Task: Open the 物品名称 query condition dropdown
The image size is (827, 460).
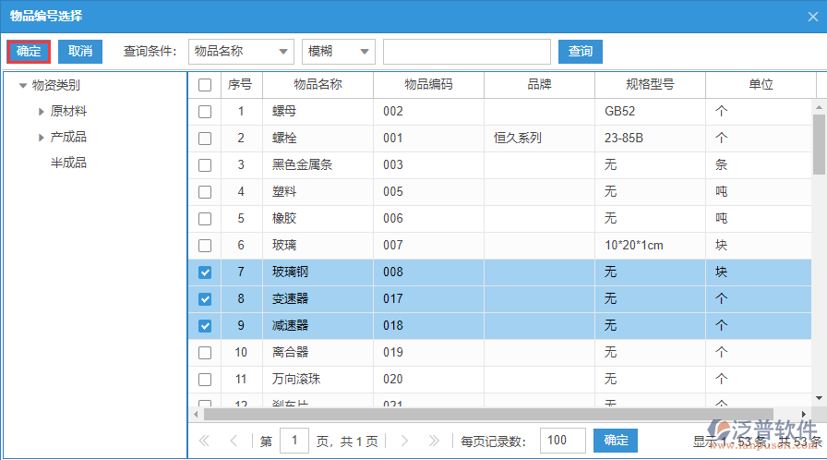Action: click(241, 52)
